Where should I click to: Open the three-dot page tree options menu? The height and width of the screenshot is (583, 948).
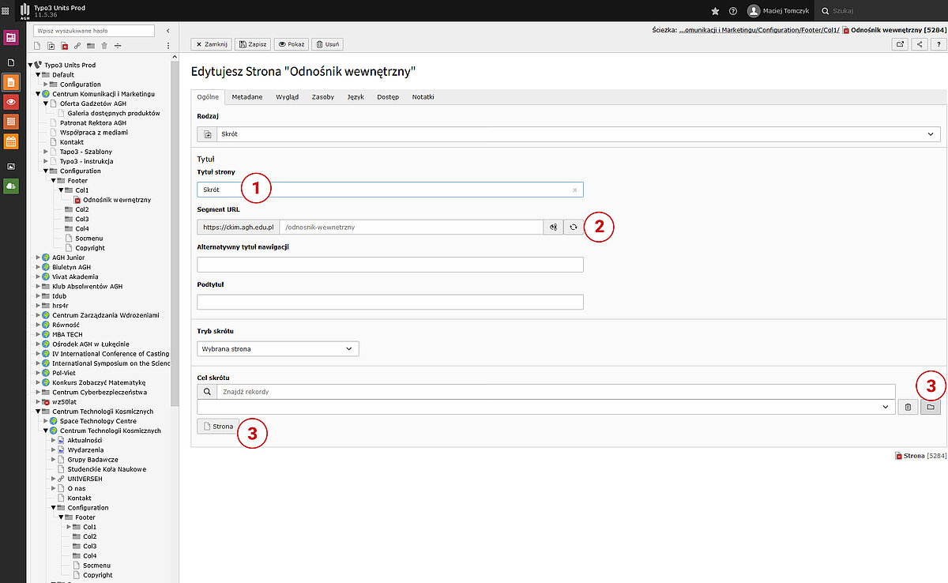(x=167, y=46)
